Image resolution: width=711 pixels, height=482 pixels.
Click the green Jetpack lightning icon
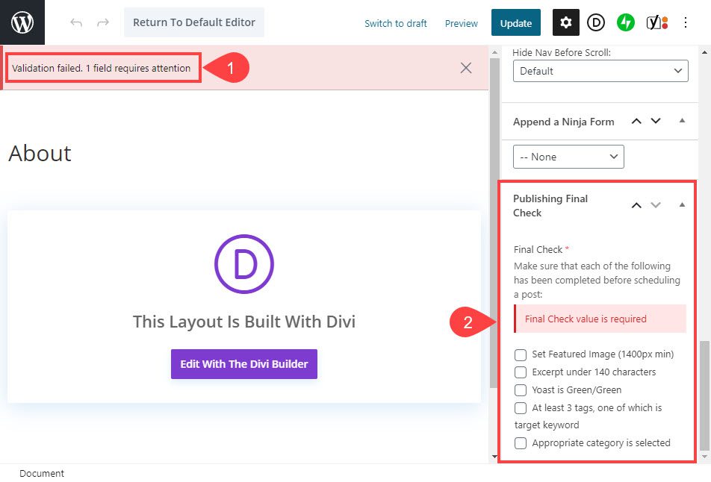626,23
